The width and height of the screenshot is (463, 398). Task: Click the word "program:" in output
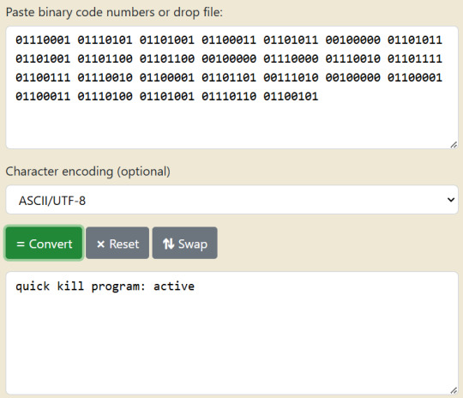tap(118, 286)
